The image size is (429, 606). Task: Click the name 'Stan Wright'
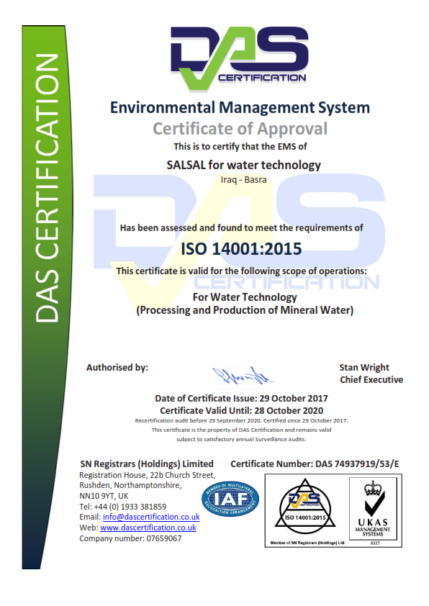click(364, 368)
